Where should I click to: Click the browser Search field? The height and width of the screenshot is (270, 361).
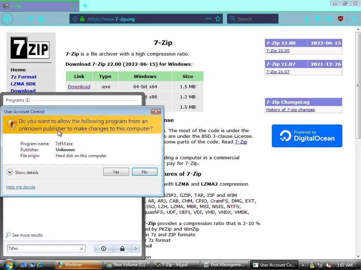(x=253, y=19)
